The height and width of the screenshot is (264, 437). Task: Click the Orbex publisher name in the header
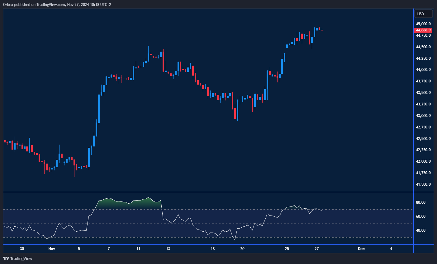(8, 5)
